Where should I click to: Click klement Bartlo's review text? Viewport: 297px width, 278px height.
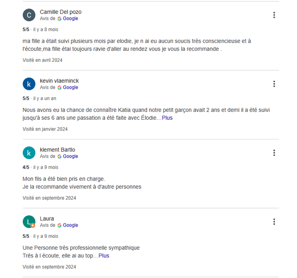(82, 182)
